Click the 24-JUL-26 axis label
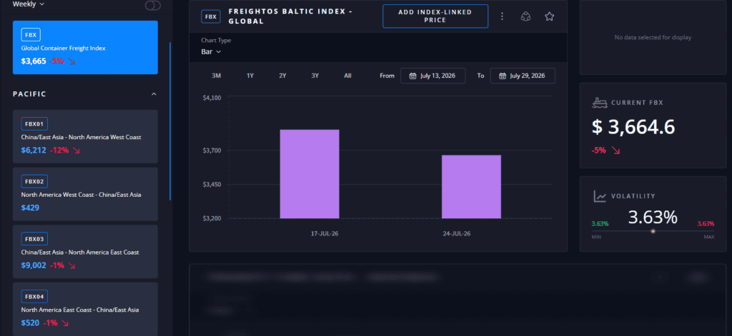 click(457, 233)
